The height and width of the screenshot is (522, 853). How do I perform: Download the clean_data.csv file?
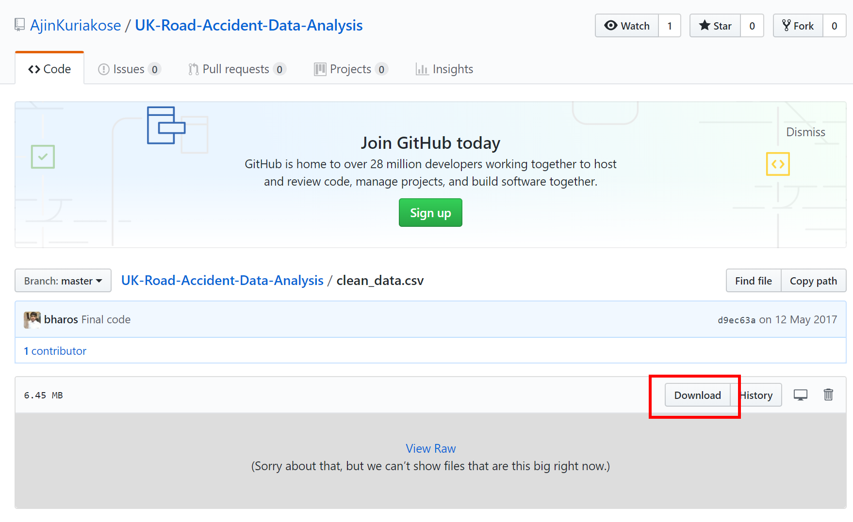pos(697,395)
